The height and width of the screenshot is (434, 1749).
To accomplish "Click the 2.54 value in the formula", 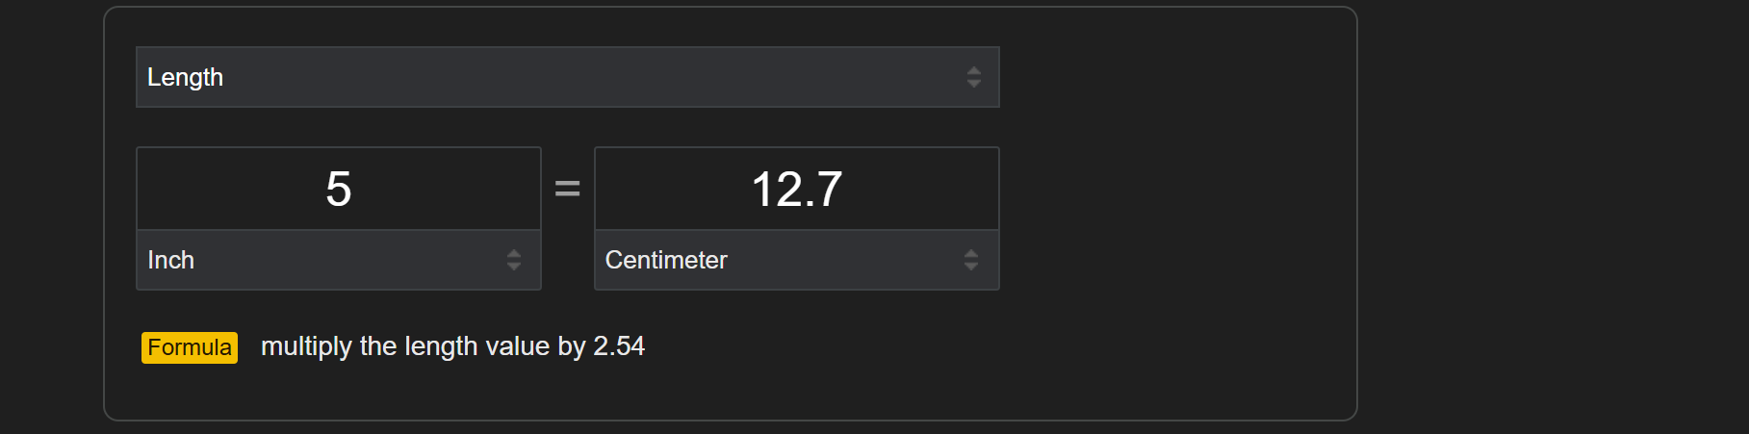I will pos(619,346).
